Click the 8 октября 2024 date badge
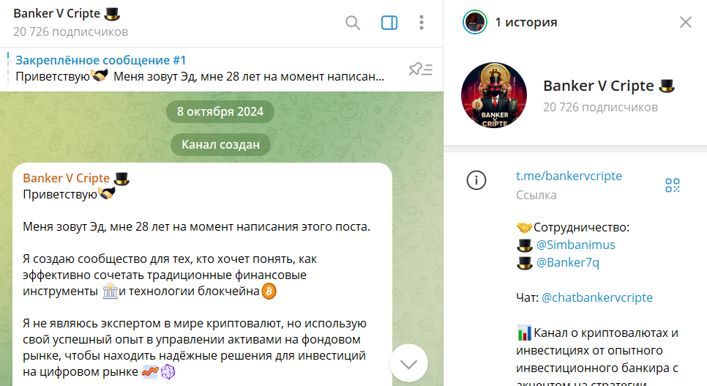 [220, 111]
